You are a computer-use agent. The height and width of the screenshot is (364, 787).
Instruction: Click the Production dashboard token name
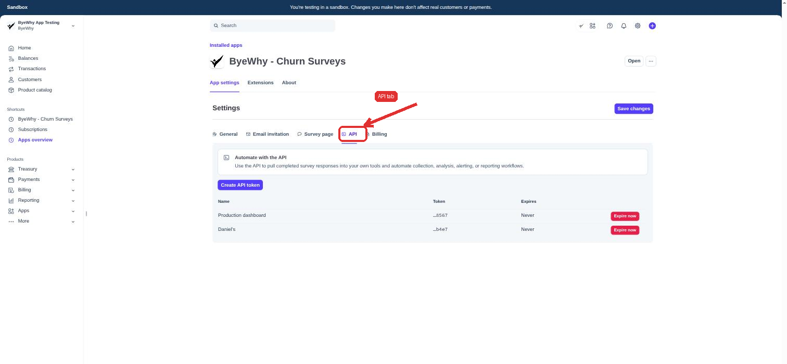242,215
